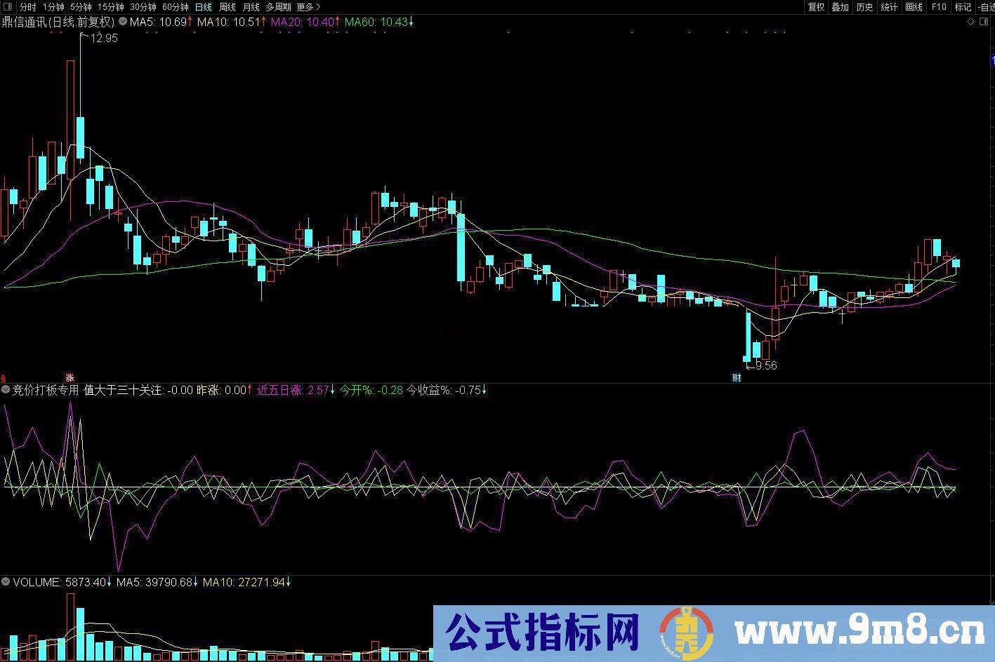The height and width of the screenshot is (662, 995).
Task: Click the 财 finance icon below the chart
Action: 737,377
